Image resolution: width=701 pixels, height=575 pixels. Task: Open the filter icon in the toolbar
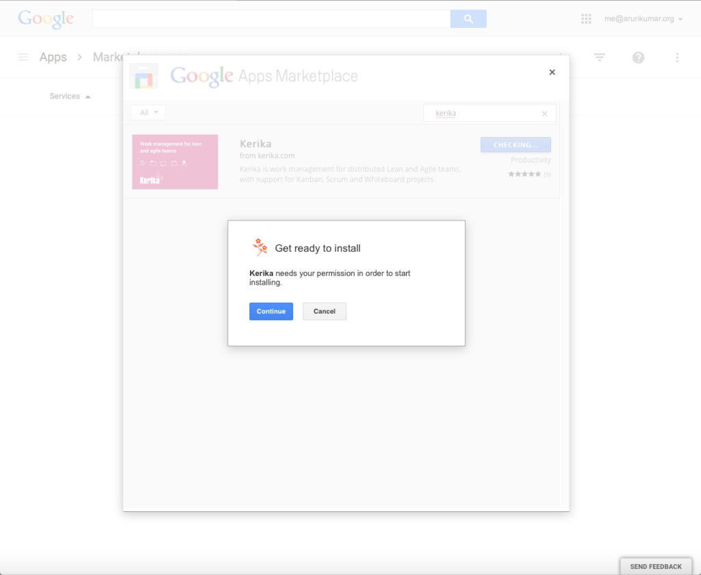(x=600, y=57)
